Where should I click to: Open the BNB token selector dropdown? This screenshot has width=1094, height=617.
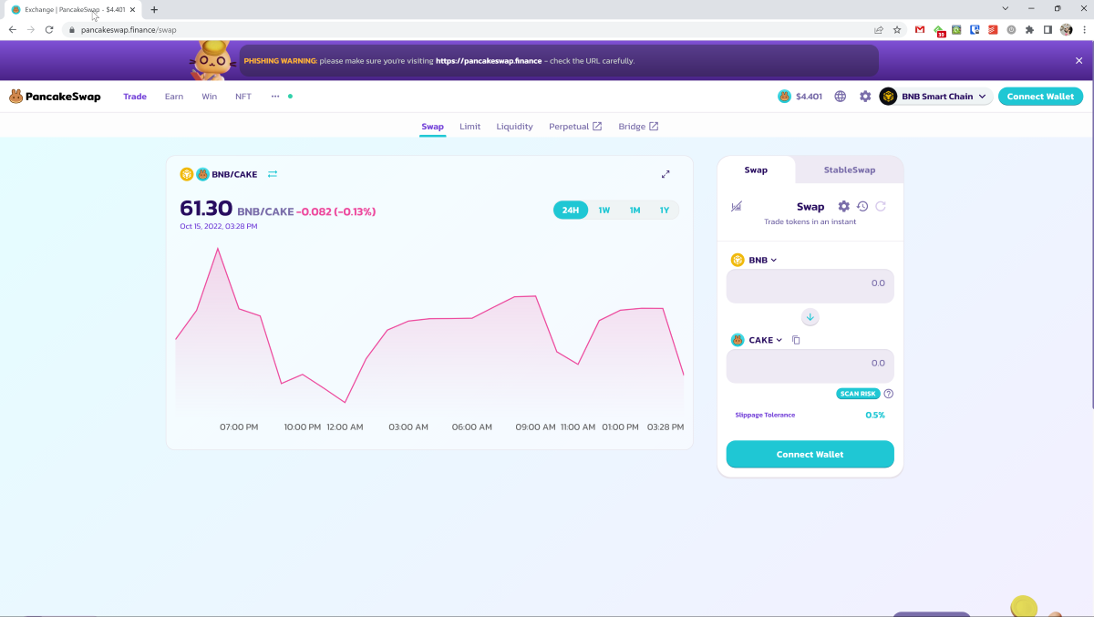tap(755, 260)
